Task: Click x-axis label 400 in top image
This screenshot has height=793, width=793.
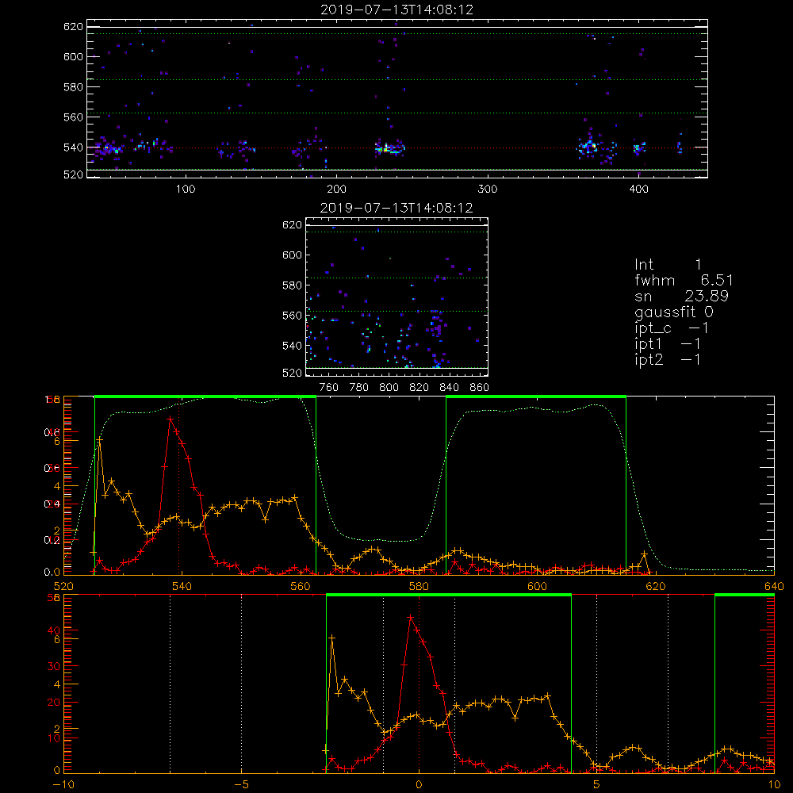Action: [x=638, y=190]
